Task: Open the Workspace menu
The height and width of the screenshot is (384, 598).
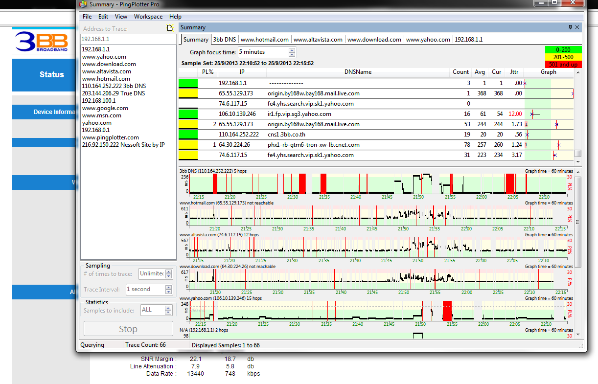Action: (x=148, y=17)
